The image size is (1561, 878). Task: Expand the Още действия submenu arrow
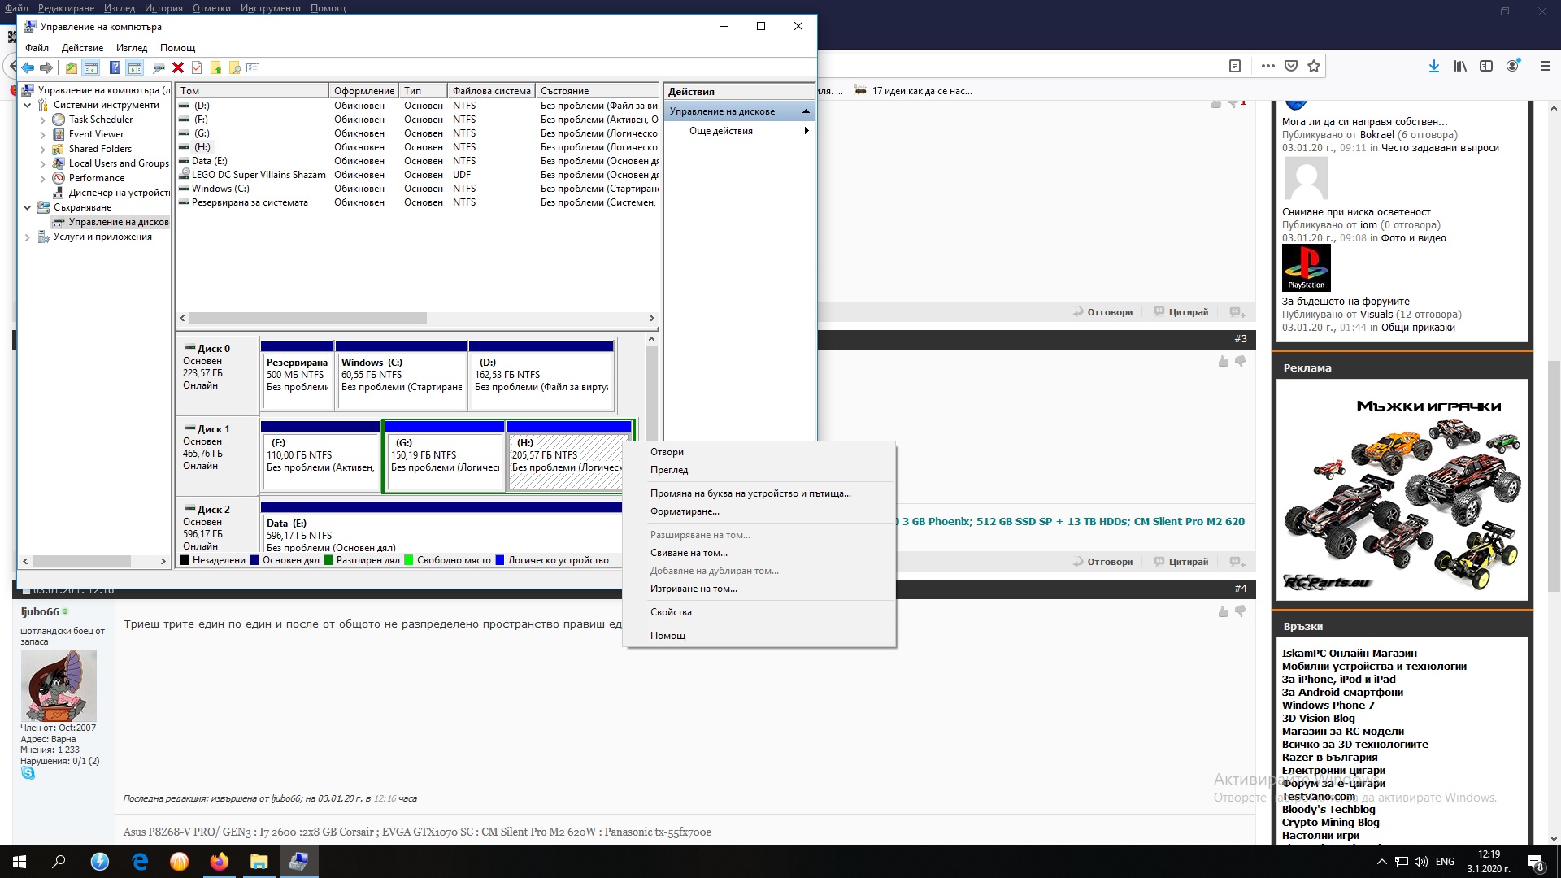click(x=806, y=131)
